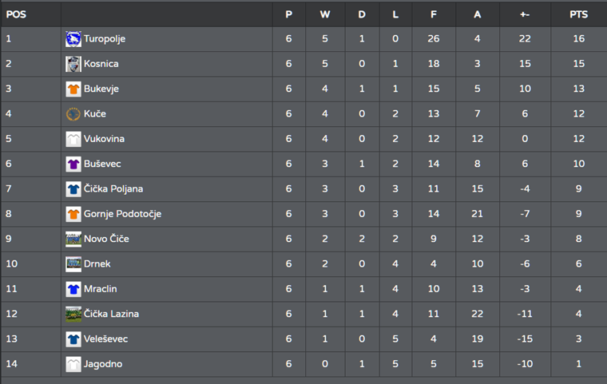The width and height of the screenshot is (607, 384).
Task: Click Turopolje's 16 points cell
Action: tap(579, 38)
